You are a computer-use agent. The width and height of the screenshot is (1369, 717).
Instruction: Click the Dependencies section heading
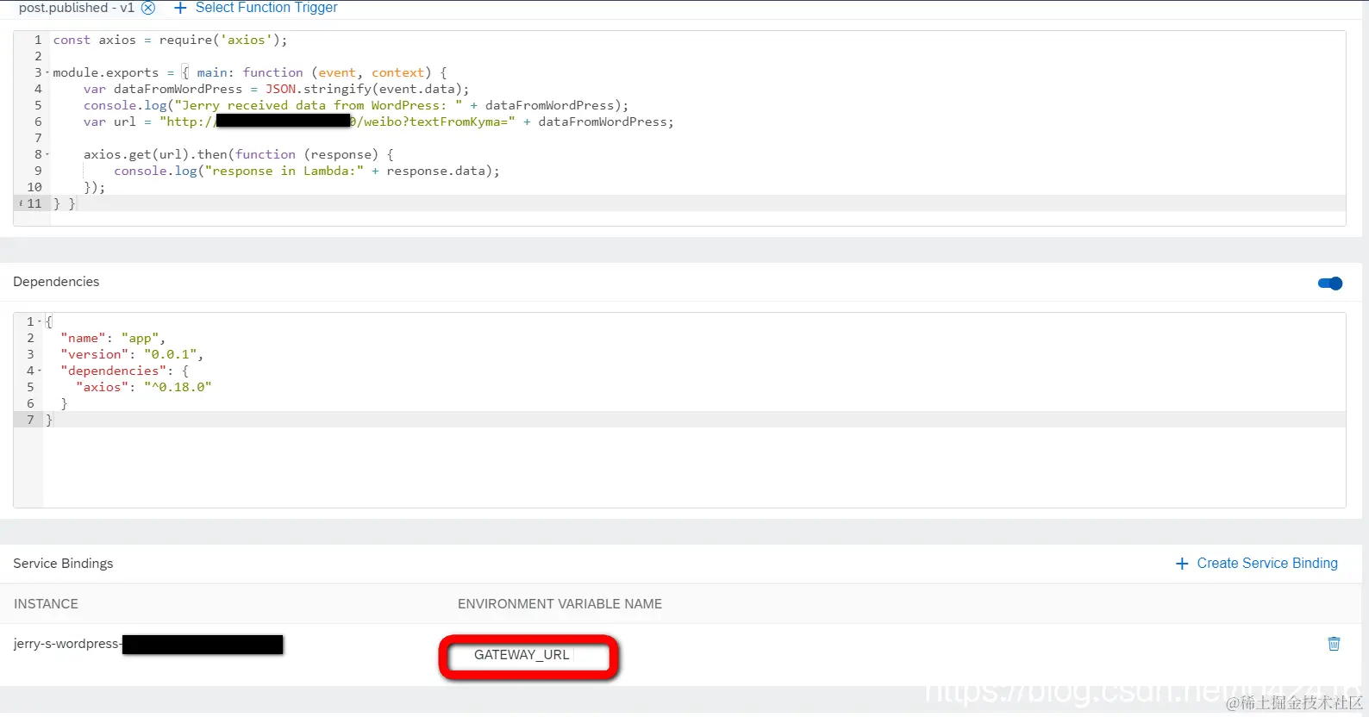56,282
